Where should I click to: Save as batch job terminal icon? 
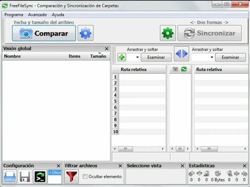pyautogui.click(x=40, y=177)
